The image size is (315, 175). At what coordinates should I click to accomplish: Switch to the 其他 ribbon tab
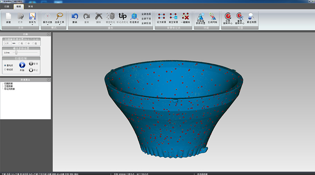point(30,6)
